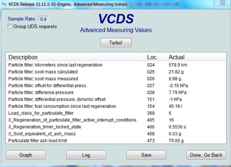This screenshot has height=167, width=231.
Task: Click the Save button
Action: [146, 155]
